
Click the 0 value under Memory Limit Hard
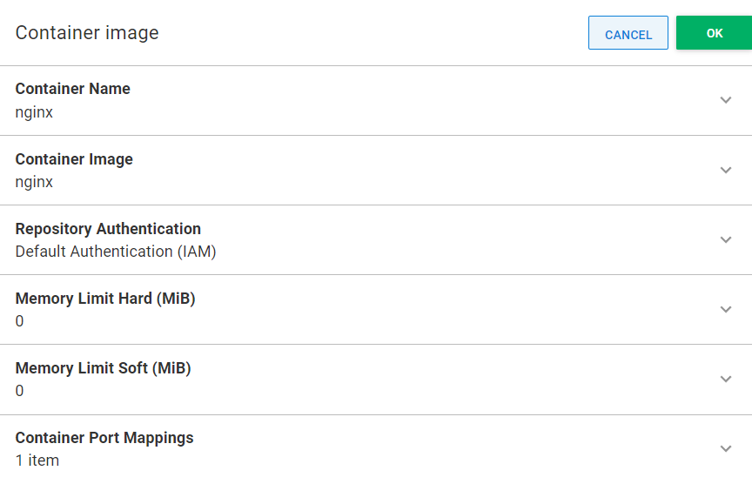click(19, 321)
